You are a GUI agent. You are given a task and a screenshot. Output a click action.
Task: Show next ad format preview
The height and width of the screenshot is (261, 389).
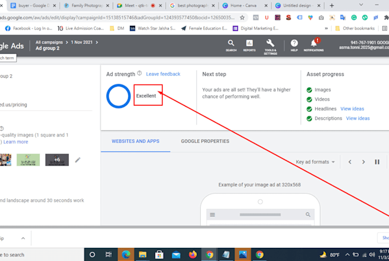tap(363, 162)
